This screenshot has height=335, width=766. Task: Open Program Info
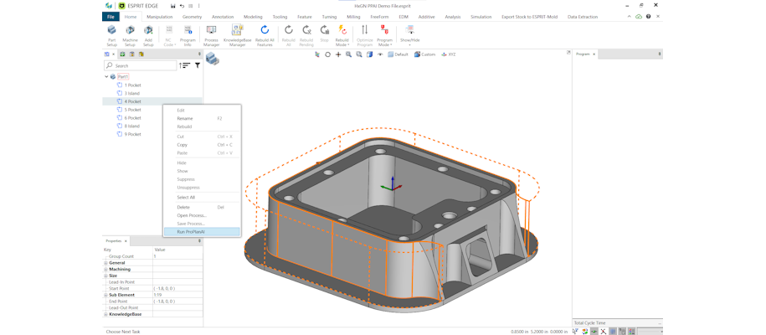(x=188, y=35)
